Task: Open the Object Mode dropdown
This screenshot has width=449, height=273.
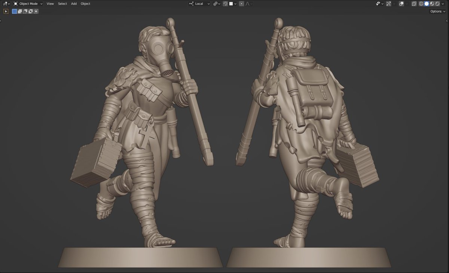Action: tap(28, 3)
